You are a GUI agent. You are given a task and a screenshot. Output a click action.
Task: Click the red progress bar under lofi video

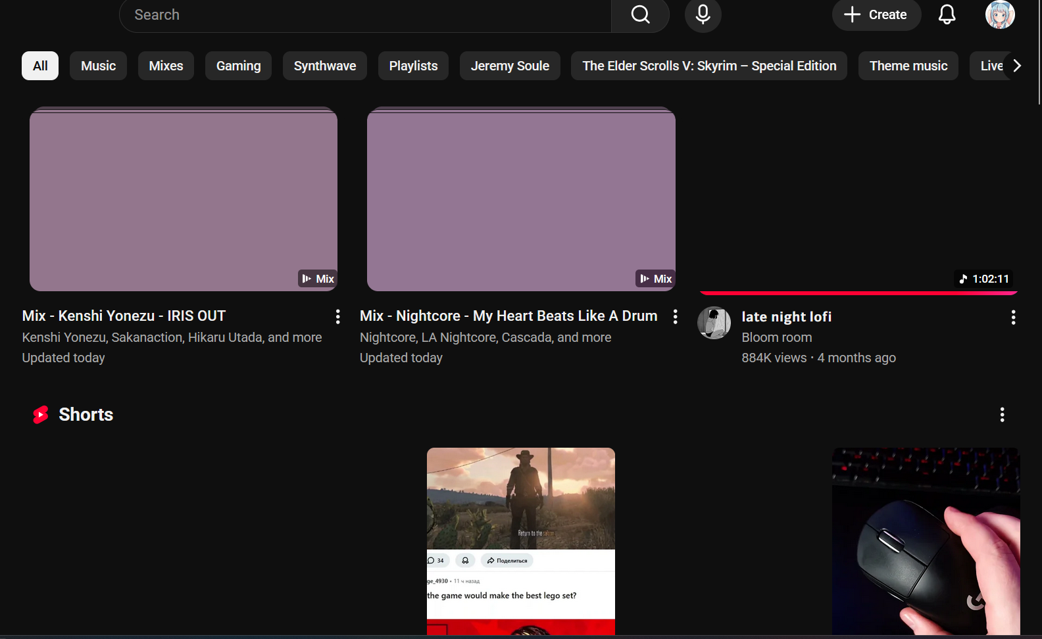[858, 293]
